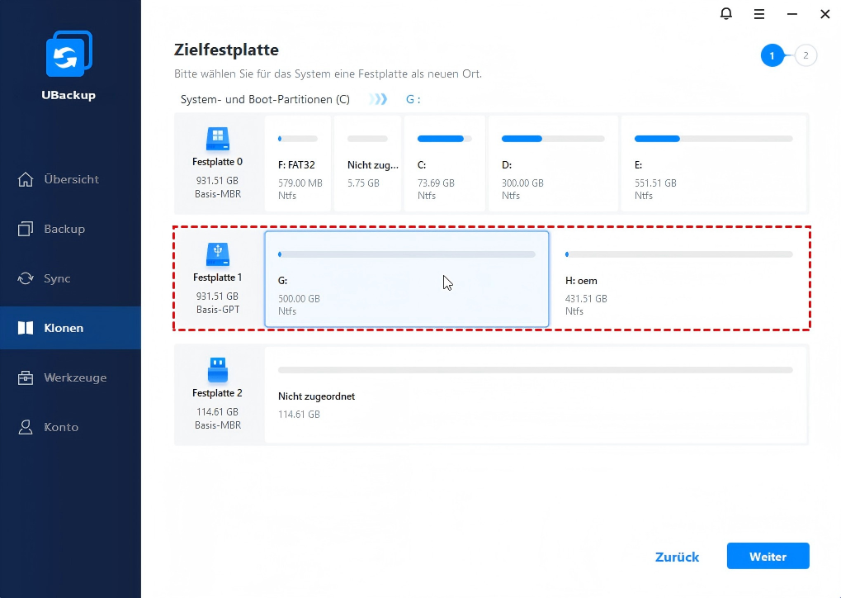Select the unallocated 114.61 GB space
Viewport: 841px width, 598px height.
click(535, 395)
